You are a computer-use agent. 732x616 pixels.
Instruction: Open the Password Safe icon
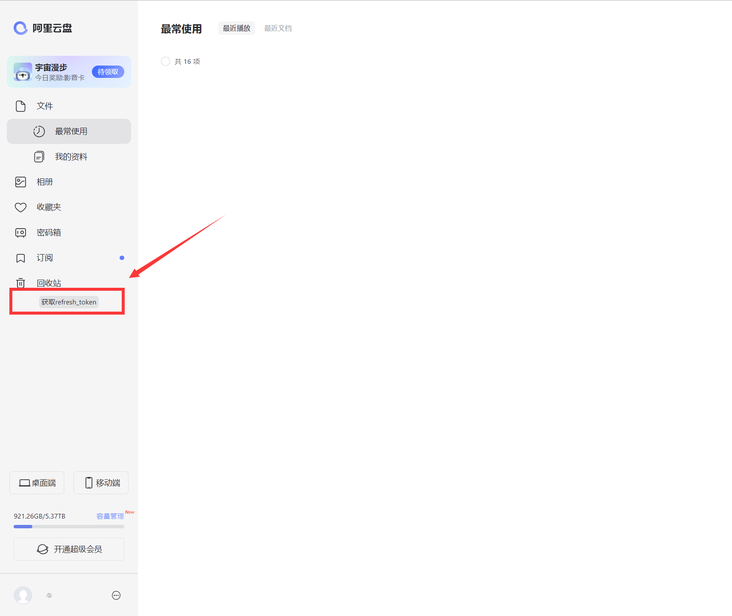point(20,232)
